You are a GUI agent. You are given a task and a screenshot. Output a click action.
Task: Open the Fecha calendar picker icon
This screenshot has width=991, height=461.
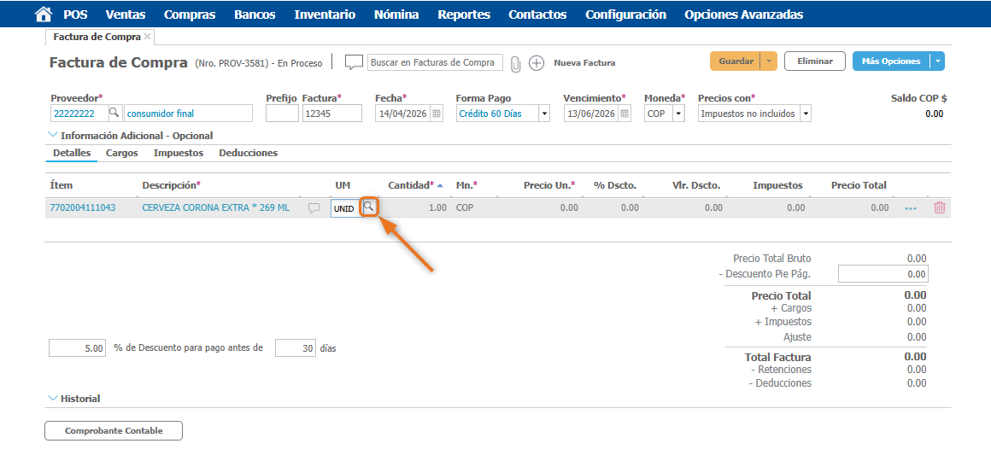tap(437, 114)
